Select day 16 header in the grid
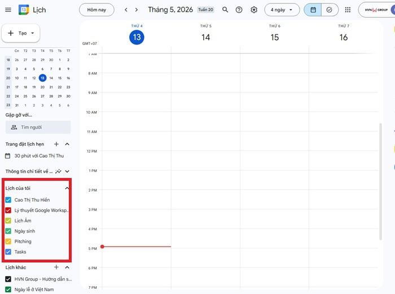 (x=343, y=37)
